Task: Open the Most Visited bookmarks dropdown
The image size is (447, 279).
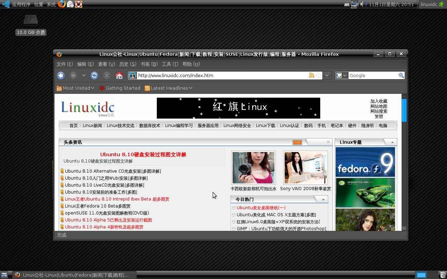Action: pyautogui.click(x=75, y=88)
